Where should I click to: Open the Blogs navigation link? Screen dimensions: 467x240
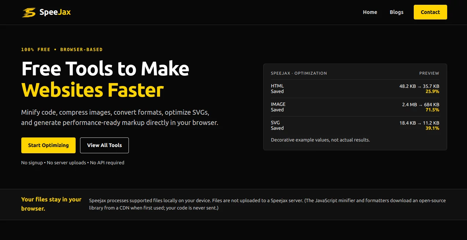[397, 12]
